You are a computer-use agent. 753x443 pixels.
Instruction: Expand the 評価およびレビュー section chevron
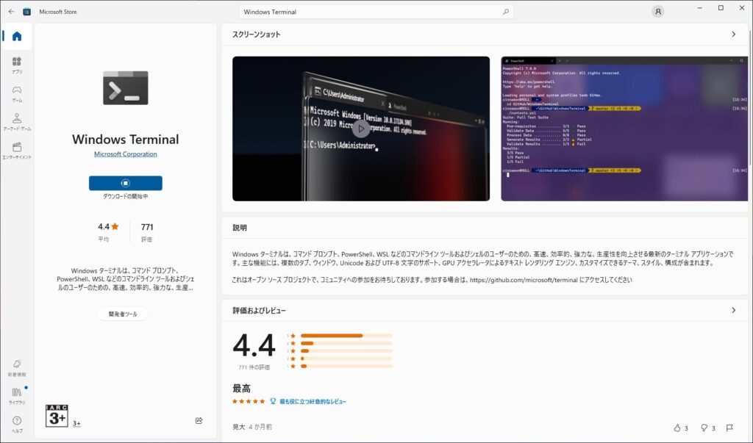tap(733, 310)
